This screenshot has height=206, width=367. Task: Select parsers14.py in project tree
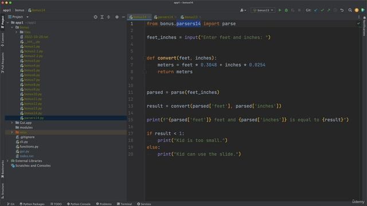(66, 118)
